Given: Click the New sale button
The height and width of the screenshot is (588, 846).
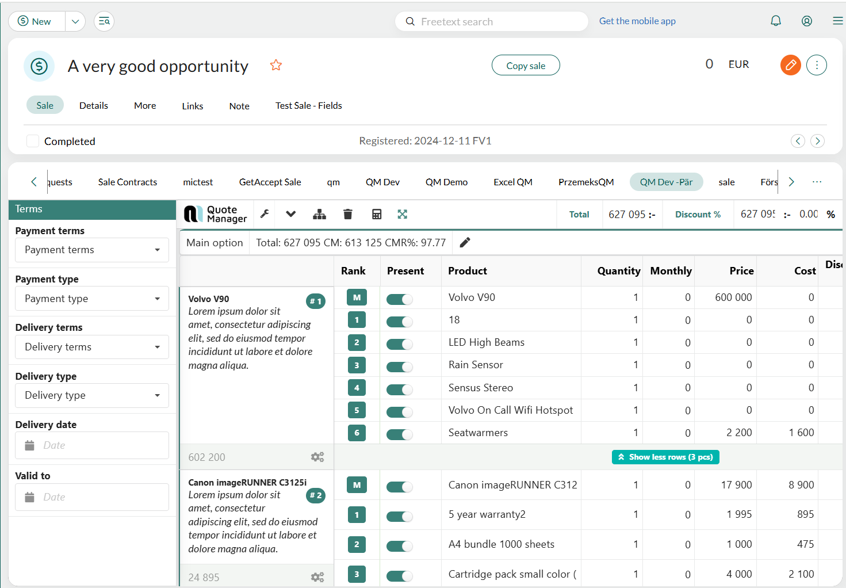Looking at the screenshot, I should [x=37, y=21].
